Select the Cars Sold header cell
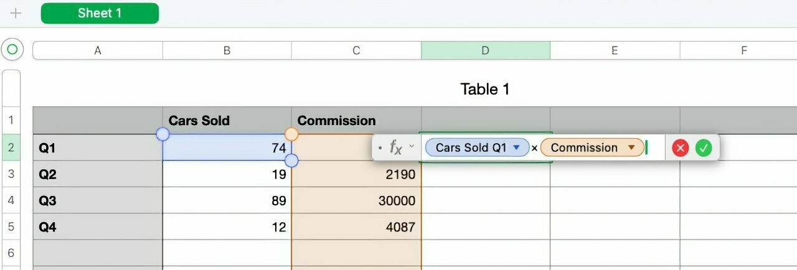 click(x=227, y=121)
